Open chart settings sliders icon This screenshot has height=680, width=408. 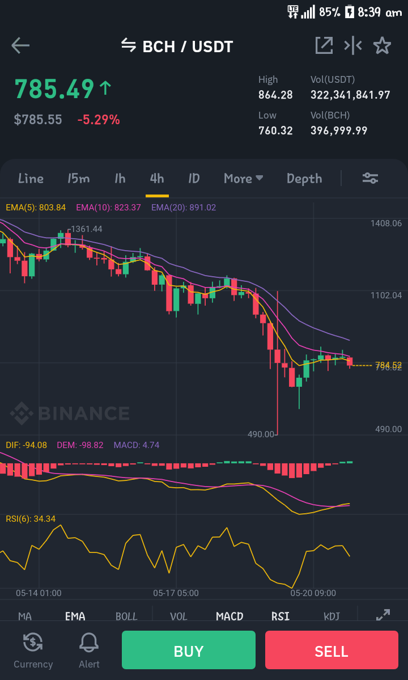[371, 178]
